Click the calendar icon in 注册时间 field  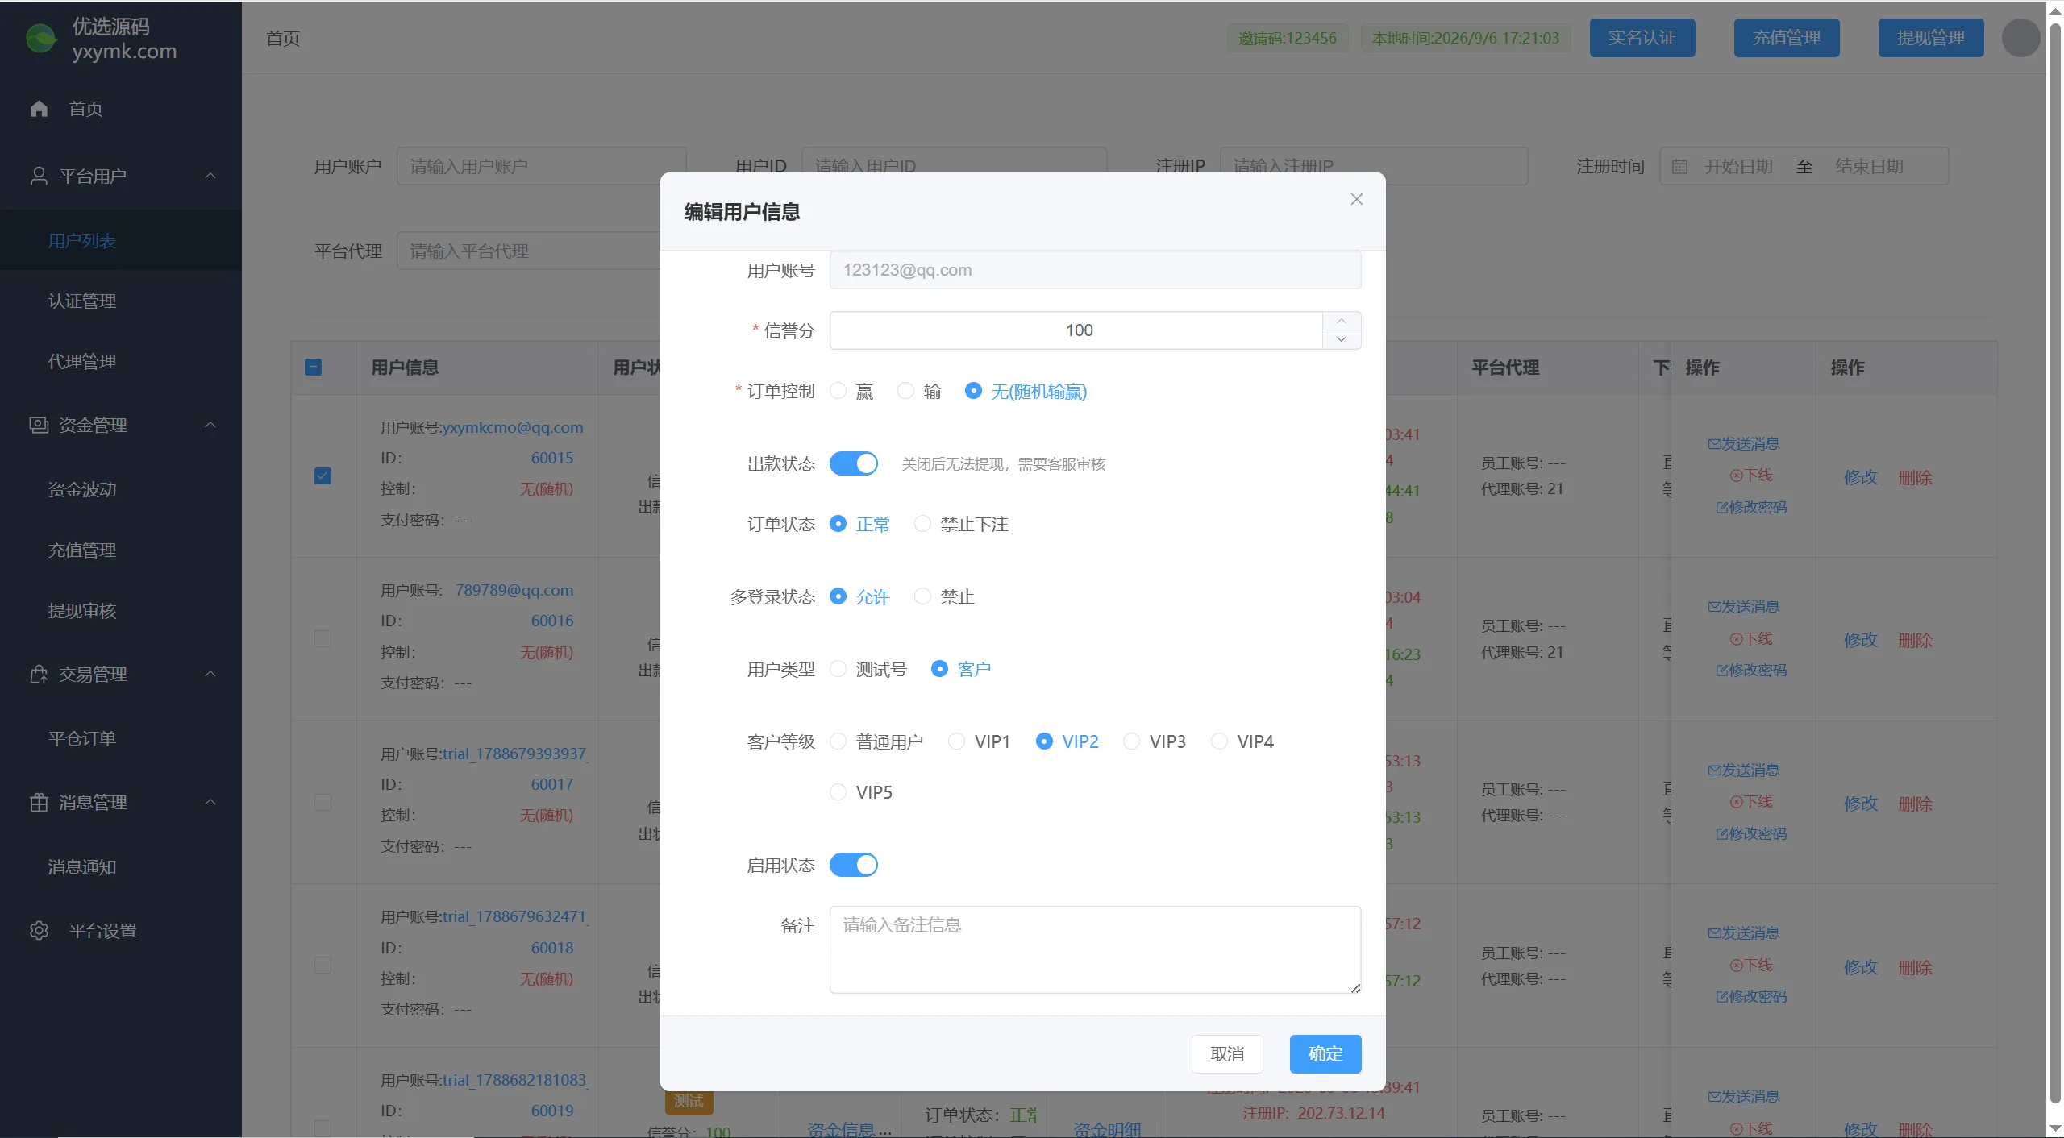click(1679, 167)
